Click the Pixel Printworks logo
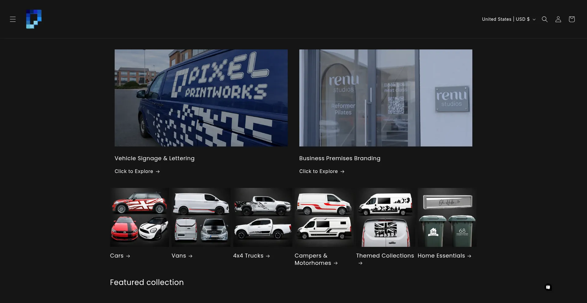This screenshot has height=303, width=587. click(34, 19)
